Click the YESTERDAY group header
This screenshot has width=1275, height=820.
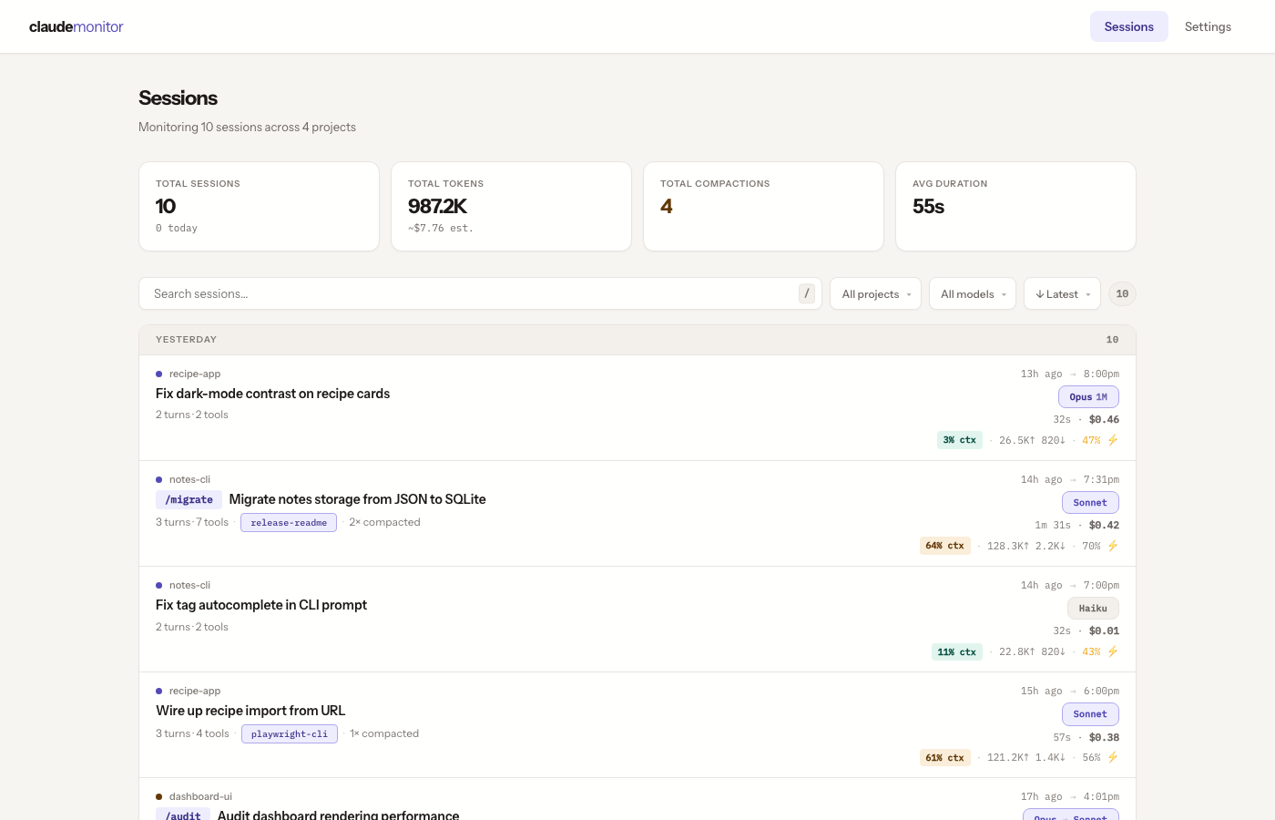click(x=637, y=340)
